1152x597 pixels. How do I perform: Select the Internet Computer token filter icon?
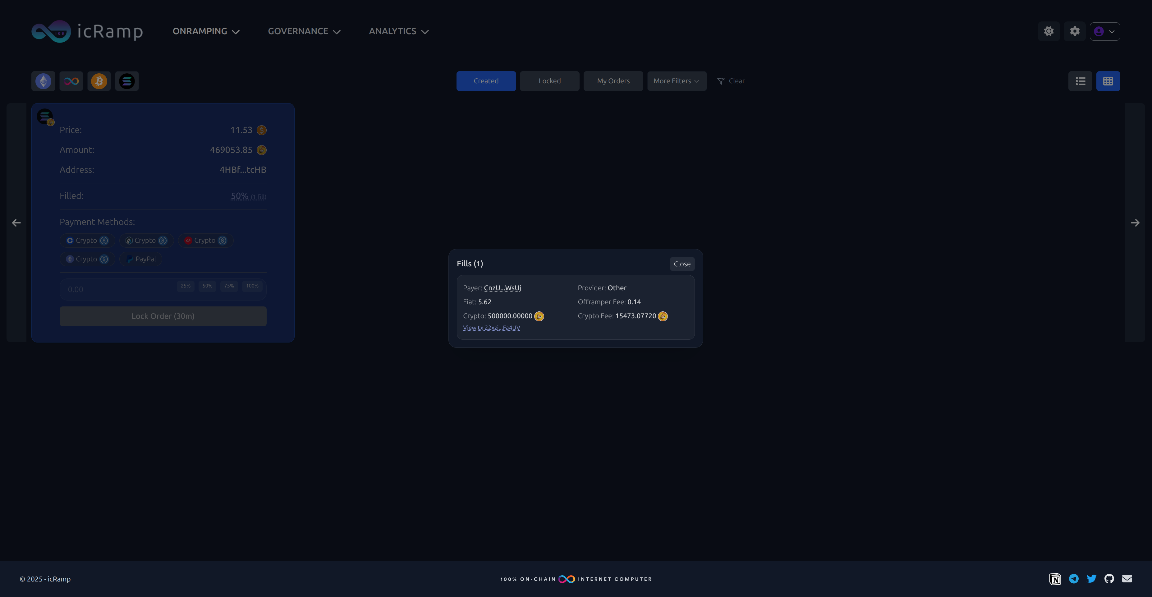tap(71, 81)
